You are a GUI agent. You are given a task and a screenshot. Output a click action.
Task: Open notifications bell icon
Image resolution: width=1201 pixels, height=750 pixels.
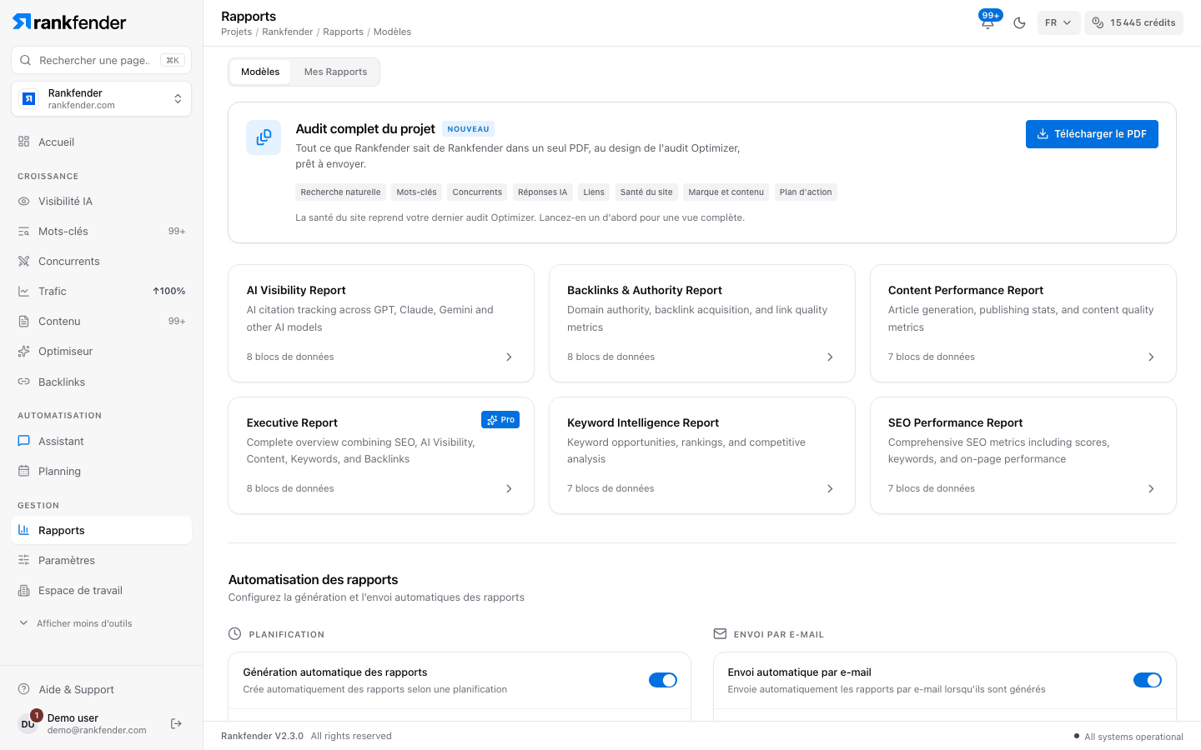click(987, 22)
